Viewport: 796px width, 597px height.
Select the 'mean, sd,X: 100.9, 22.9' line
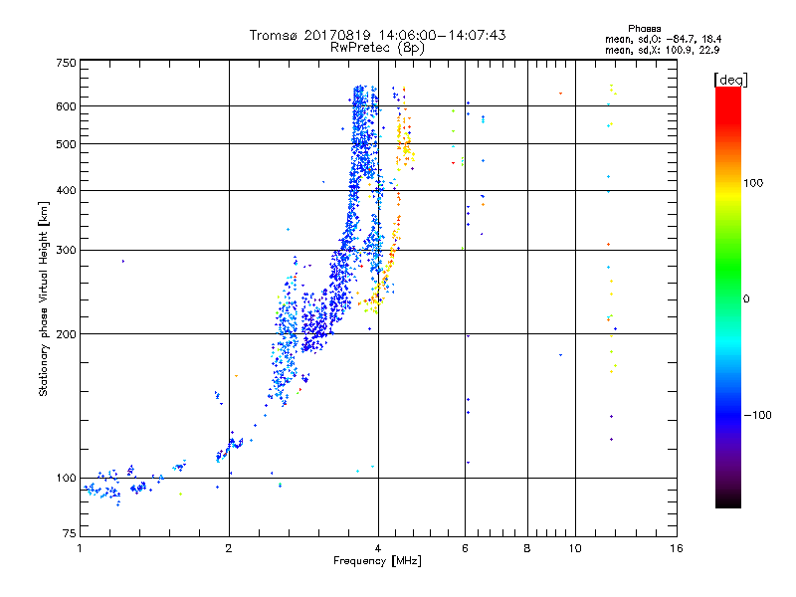(x=662, y=50)
